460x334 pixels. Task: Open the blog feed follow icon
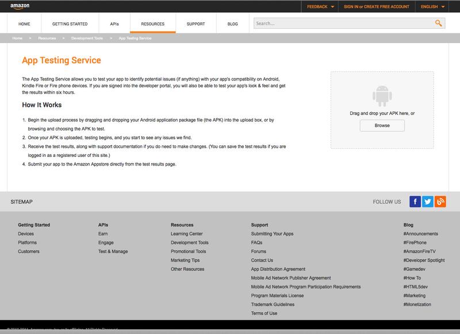click(x=440, y=202)
